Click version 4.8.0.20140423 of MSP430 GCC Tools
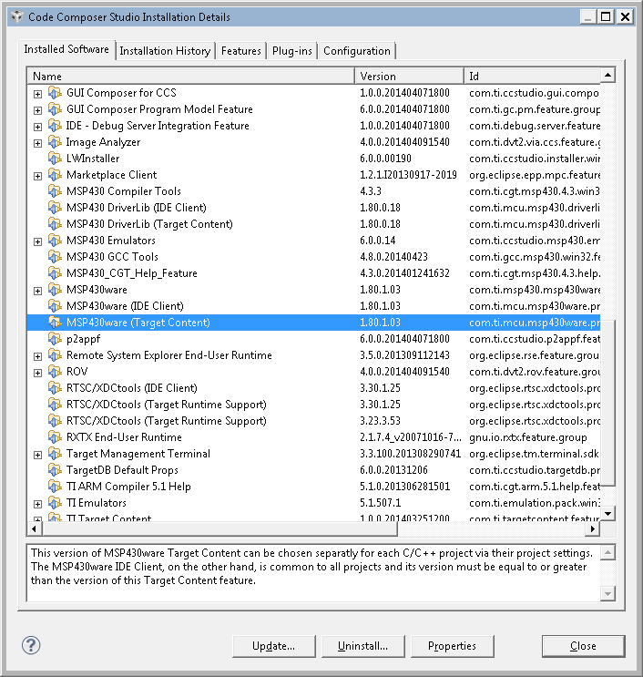Viewport: 643px width, 677px height. tap(393, 257)
